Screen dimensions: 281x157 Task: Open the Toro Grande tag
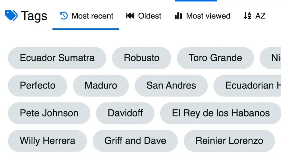point(215,58)
